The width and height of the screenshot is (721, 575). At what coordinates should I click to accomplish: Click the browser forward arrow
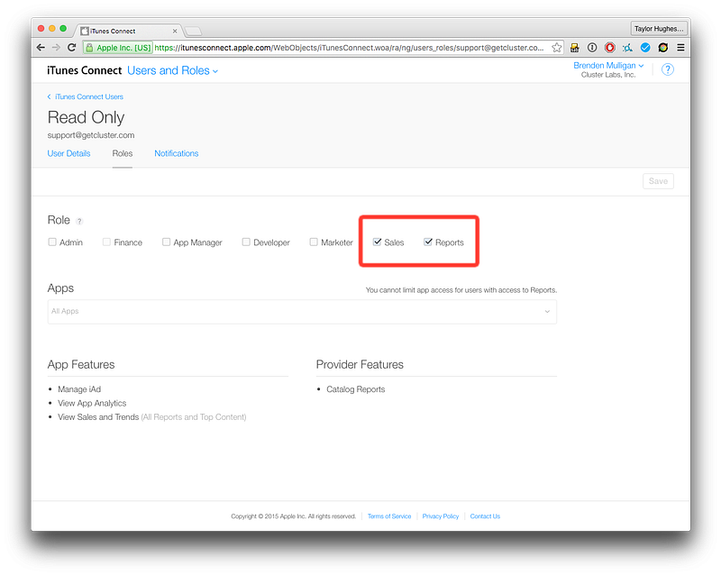[x=56, y=48]
